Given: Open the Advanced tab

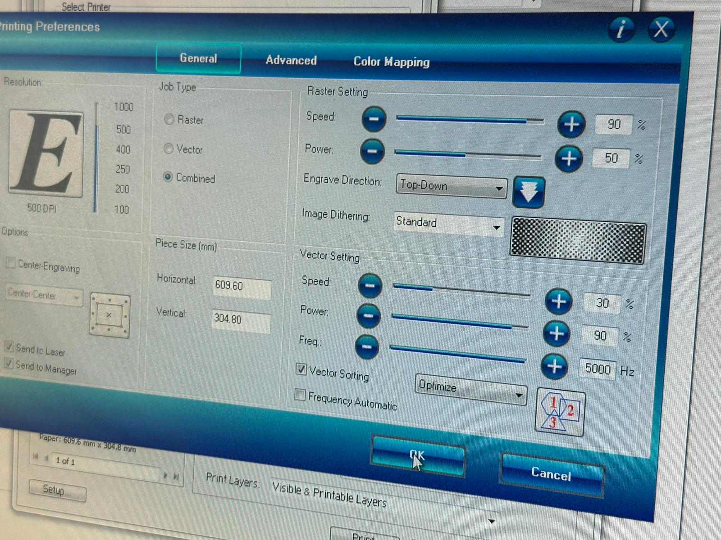Looking at the screenshot, I should tap(291, 60).
